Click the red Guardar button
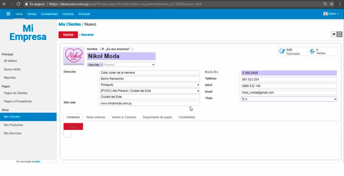 click(x=68, y=35)
